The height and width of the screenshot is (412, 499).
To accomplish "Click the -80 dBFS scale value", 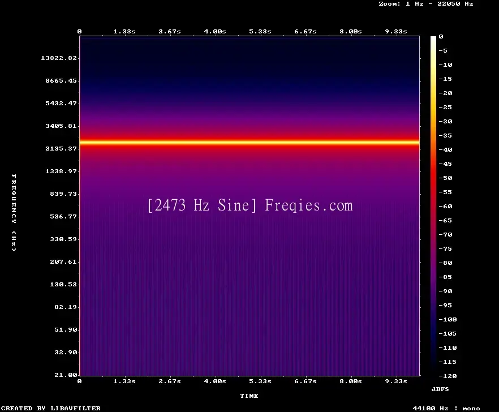I will 445,263.
